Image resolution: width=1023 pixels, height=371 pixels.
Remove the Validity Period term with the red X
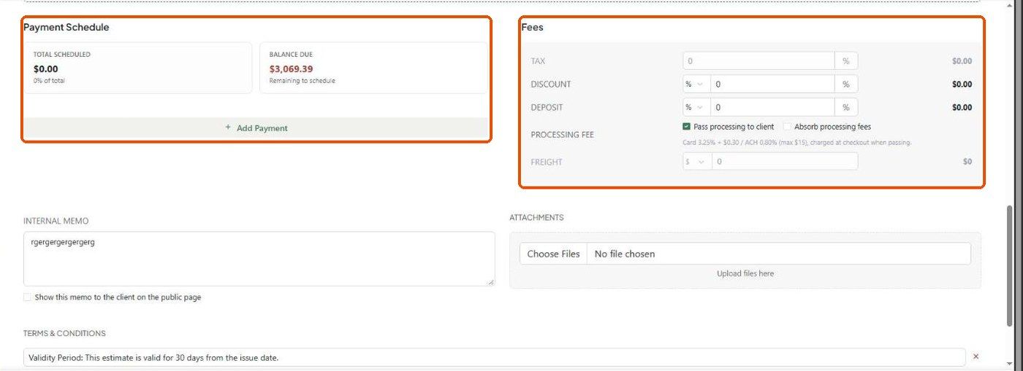click(976, 357)
